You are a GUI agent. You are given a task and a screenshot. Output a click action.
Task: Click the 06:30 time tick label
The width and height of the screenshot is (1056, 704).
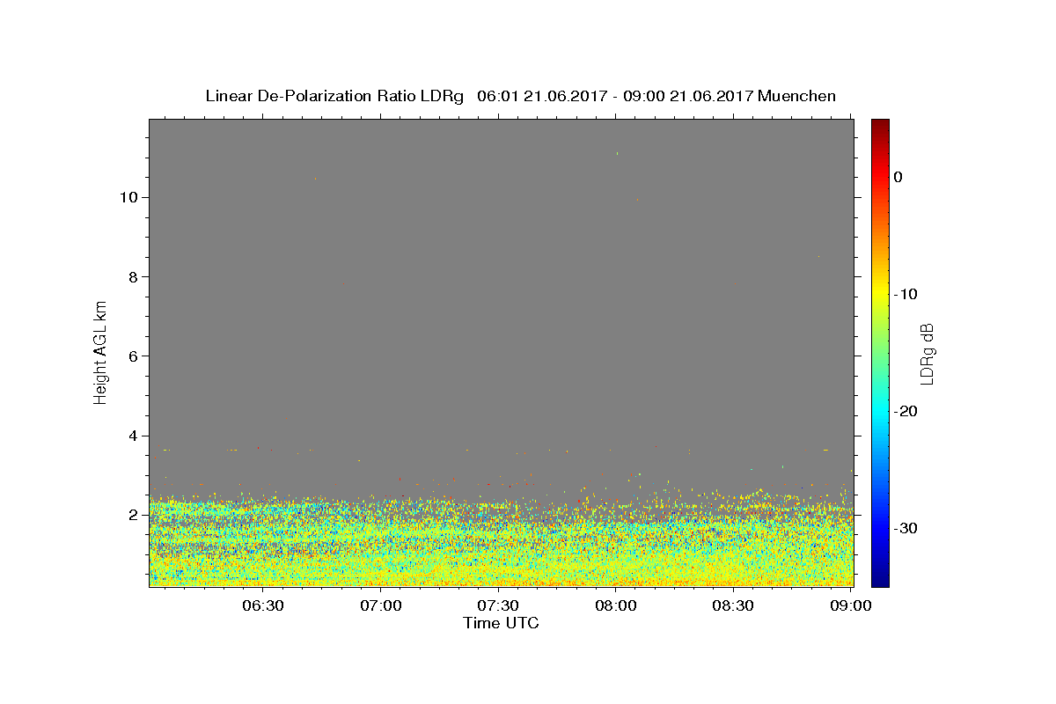tap(262, 606)
